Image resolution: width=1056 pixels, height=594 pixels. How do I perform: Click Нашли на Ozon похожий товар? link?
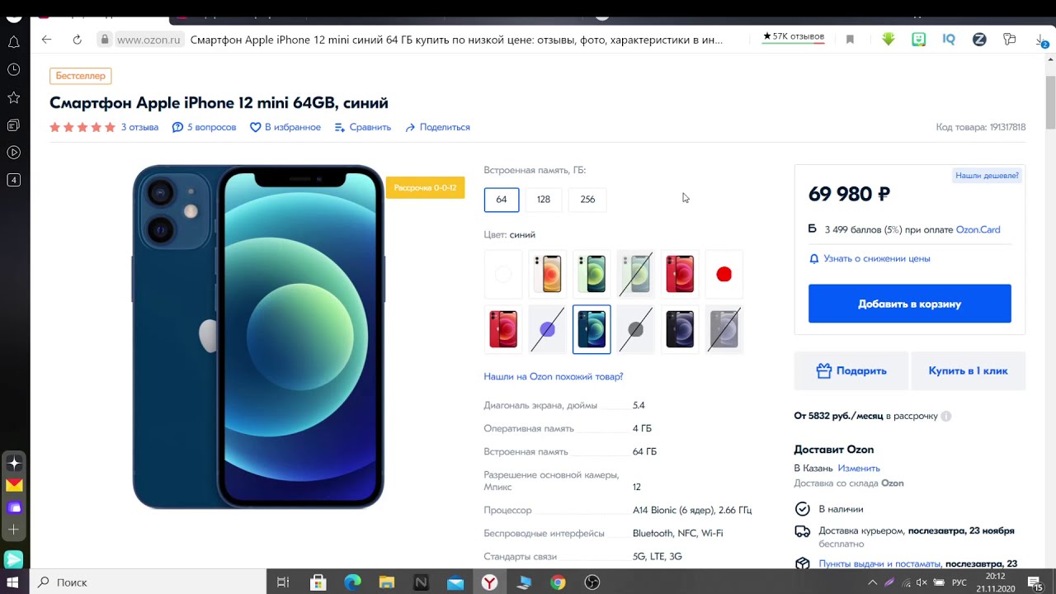point(554,376)
